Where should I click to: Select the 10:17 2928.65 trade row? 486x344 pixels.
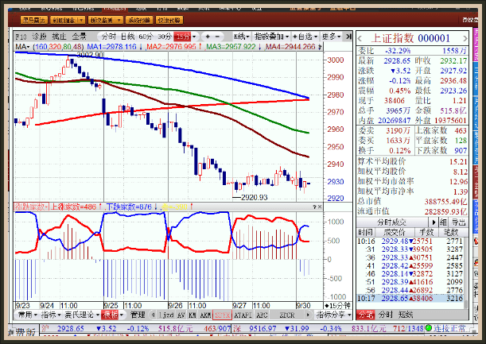[x=410, y=299]
